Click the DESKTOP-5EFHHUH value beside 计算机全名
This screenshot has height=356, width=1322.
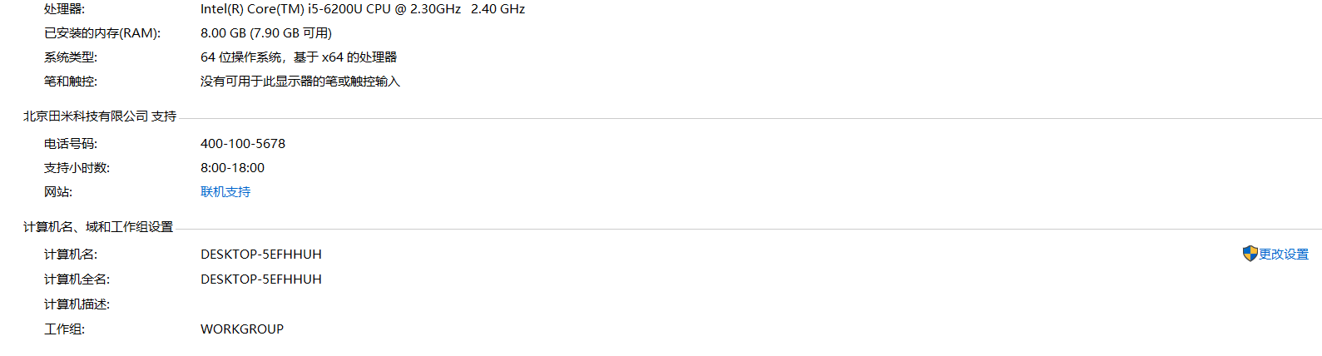(x=261, y=279)
